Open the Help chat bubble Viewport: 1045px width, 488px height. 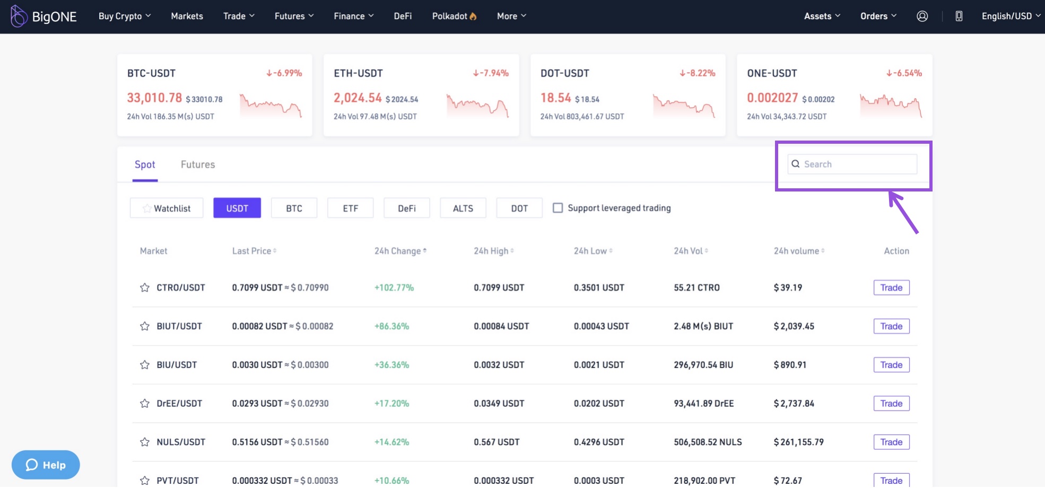pos(46,465)
